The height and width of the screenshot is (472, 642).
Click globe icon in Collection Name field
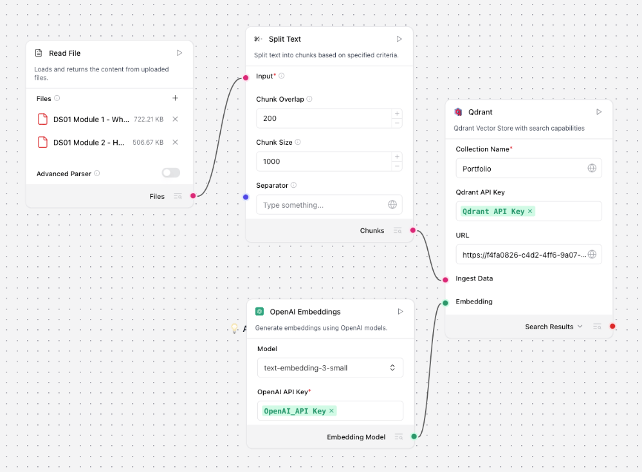tap(592, 168)
